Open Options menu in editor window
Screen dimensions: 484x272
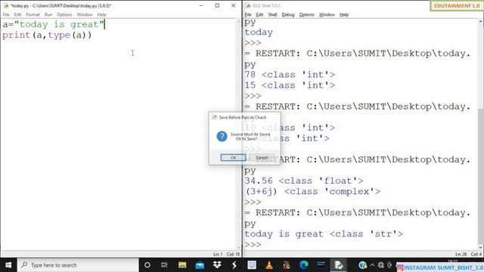[64, 14]
